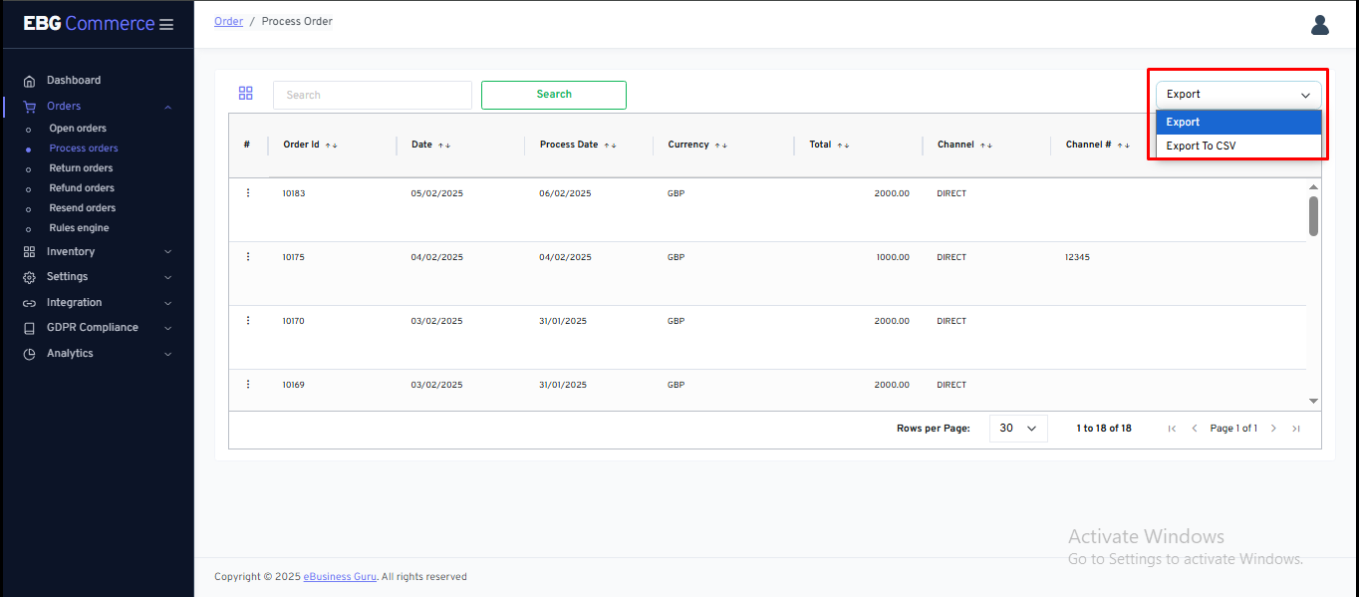Viewport: 1359px width, 597px height.
Task: Jump to last page in pagination
Action: 1295,429
